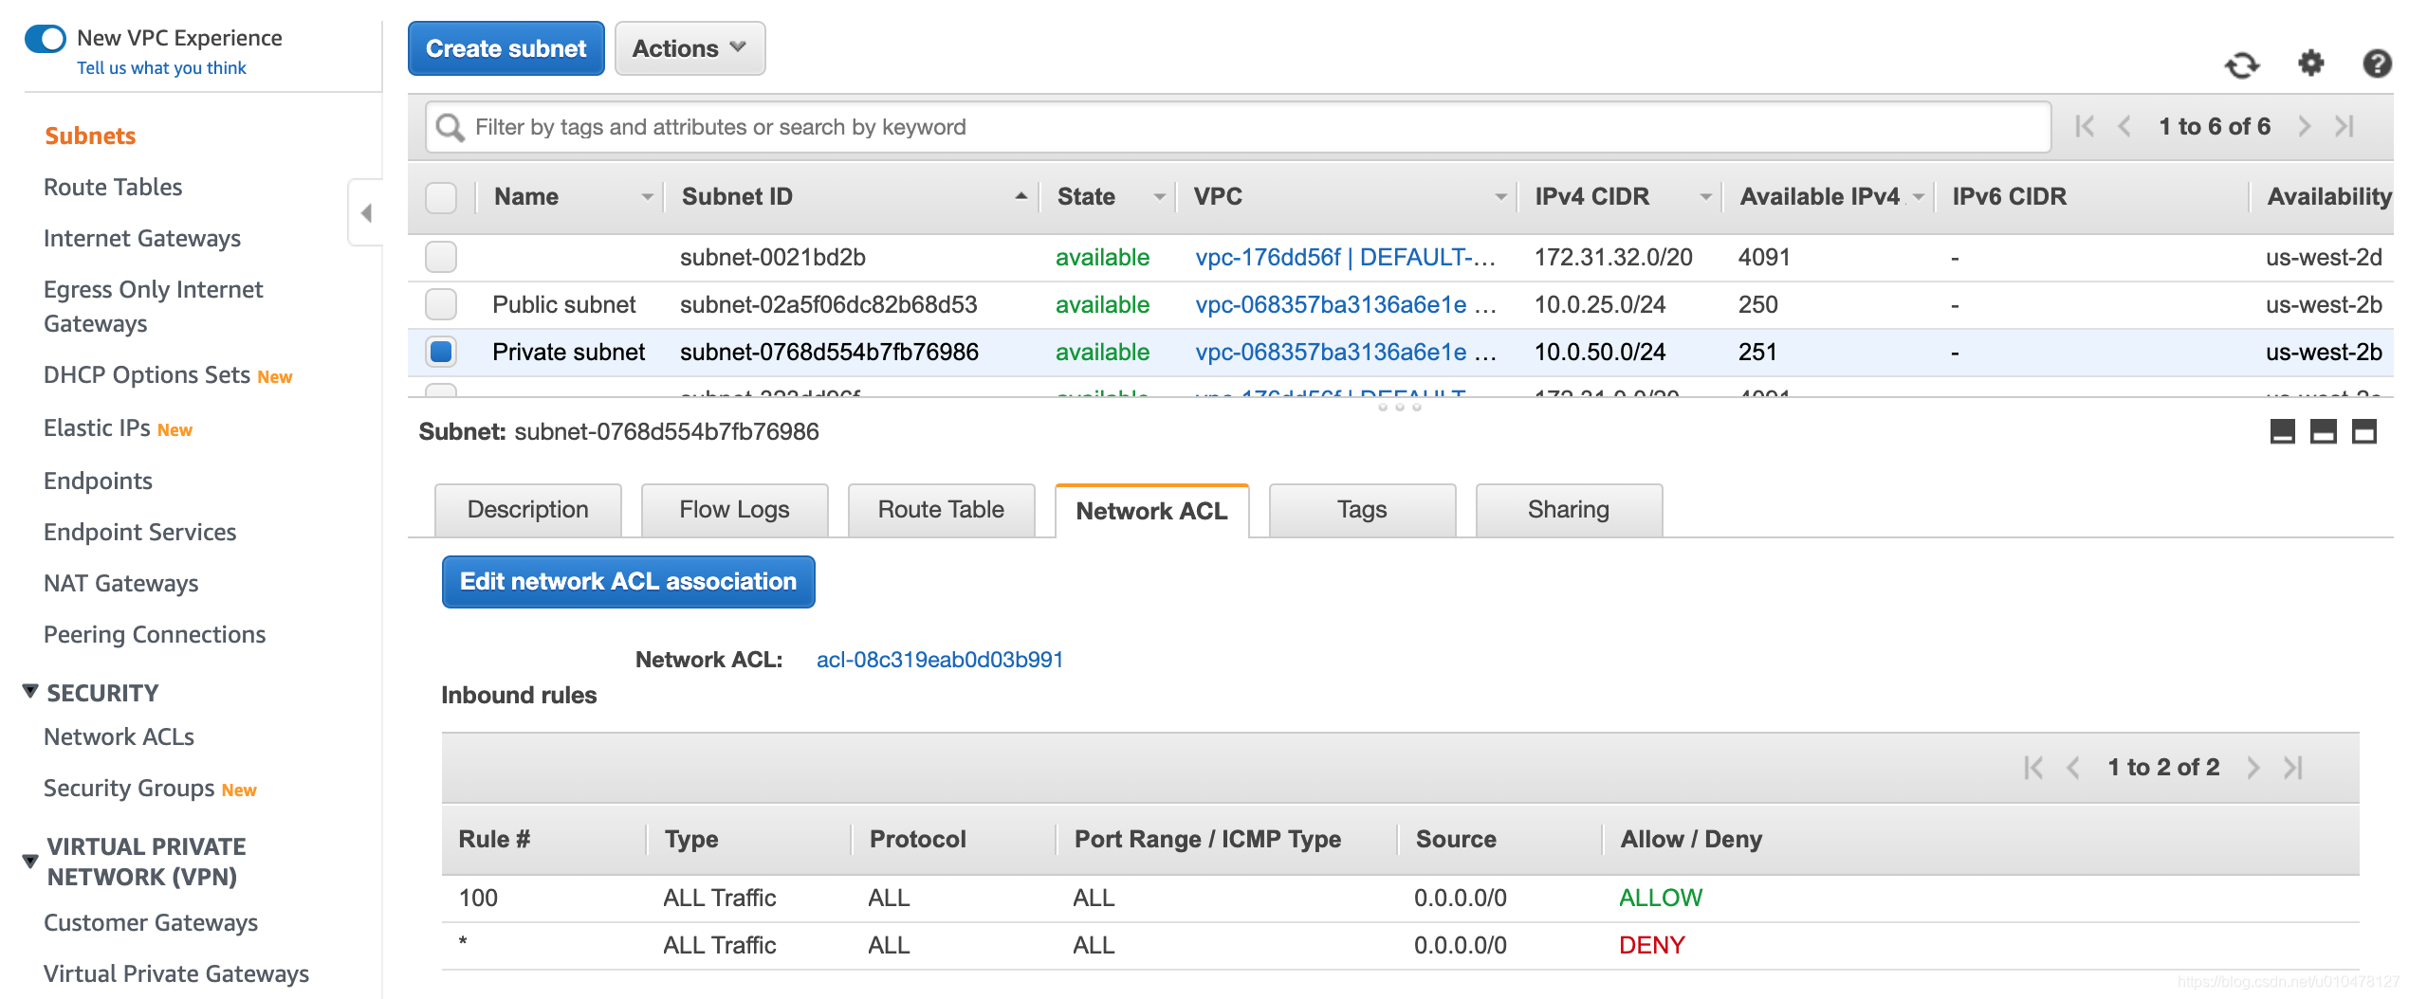This screenshot has width=2409, height=999.
Task: Open the settings gear for table preferences
Action: point(2311,64)
